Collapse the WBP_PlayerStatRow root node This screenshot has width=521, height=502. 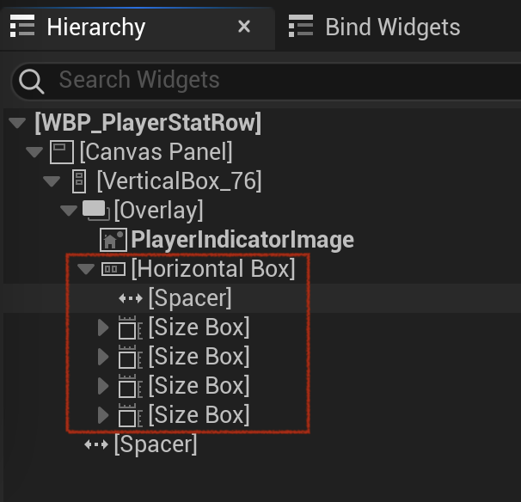[17, 123]
